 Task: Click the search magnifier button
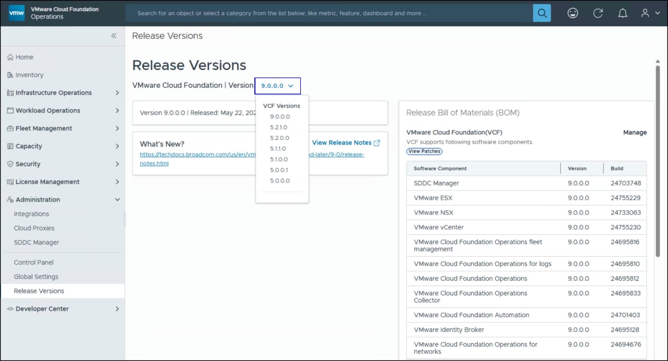[542, 13]
